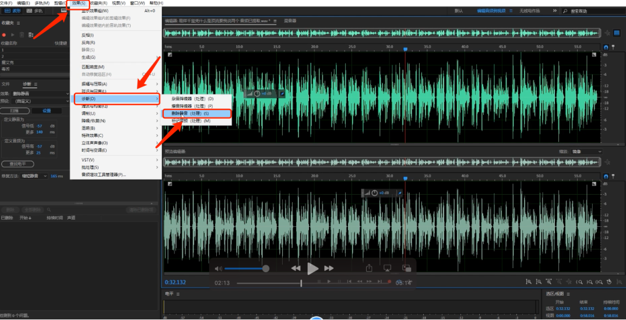Open the 窗口(W) menu
The image size is (626, 320).
click(x=138, y=3)
